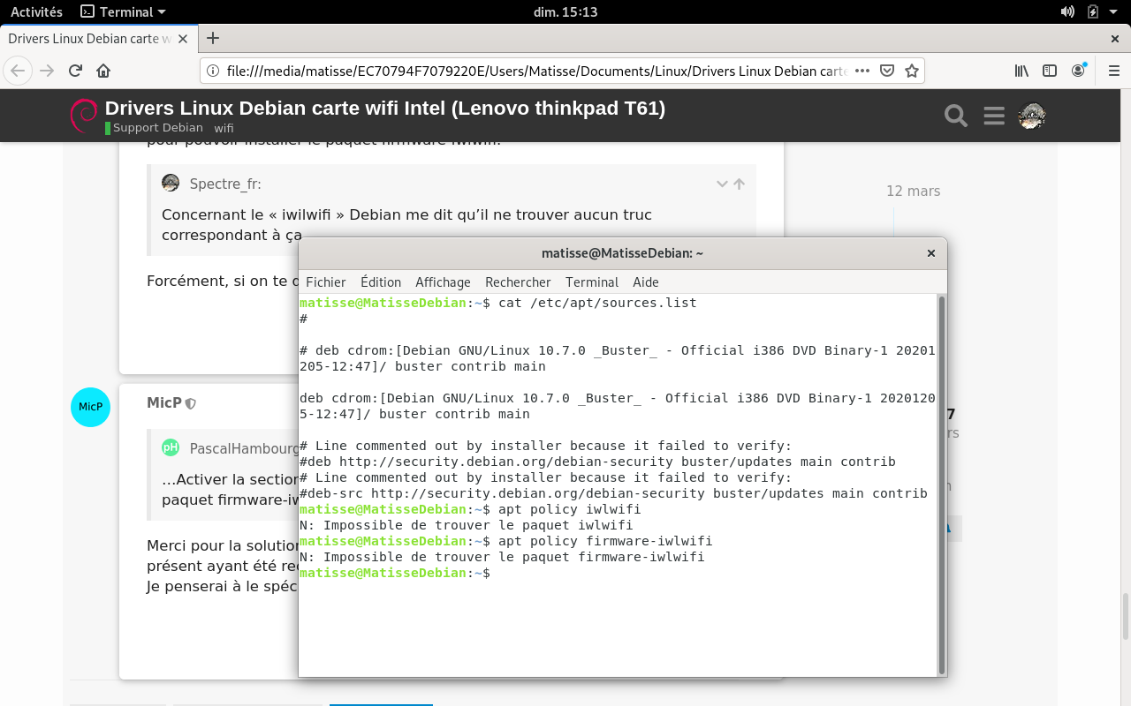Close the Drivers Linux Debian tab
This screenshot has height=706, width=1131.
click(183, 39)
